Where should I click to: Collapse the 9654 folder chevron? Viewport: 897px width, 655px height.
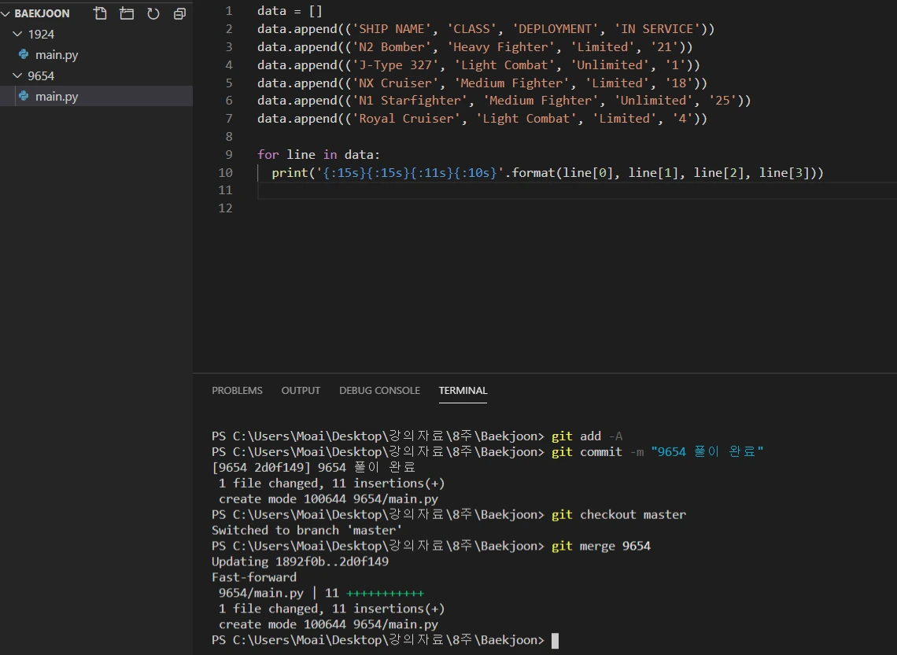[19, 75]
